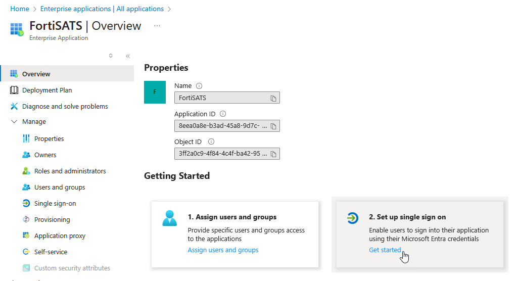
Task: Click the up/down sort arrows in sidebar
Action: (111, 56)
